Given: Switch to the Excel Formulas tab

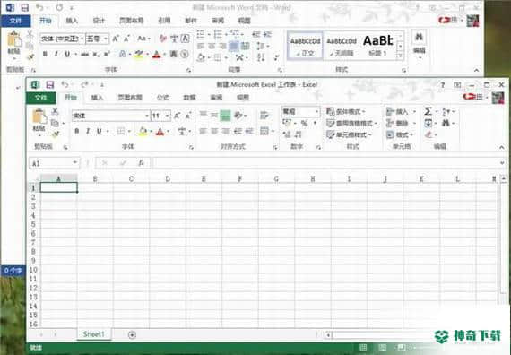Looking at the screenshot, I should coord(163,98).
